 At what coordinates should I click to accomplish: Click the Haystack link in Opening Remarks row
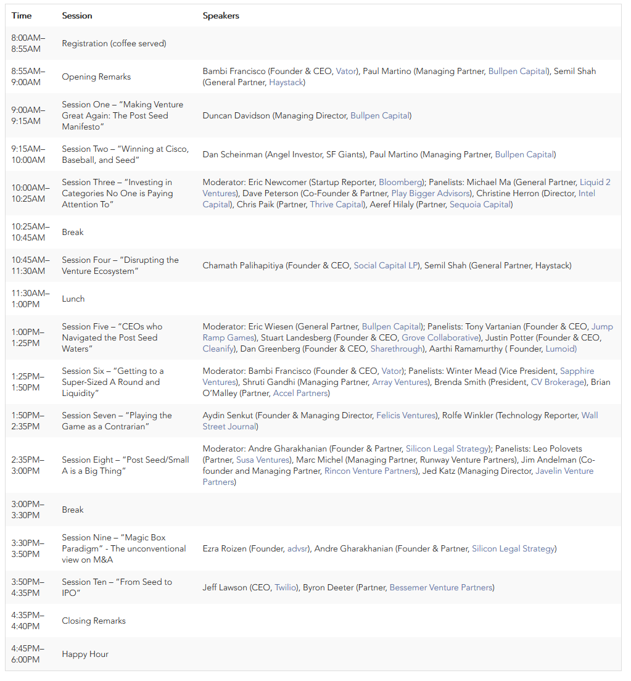(x=286, y=83)
